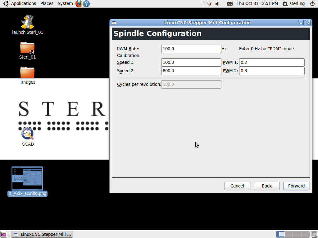Click the PWM 1 input field
Screen dimensions: 318x238
click(272, 62)
